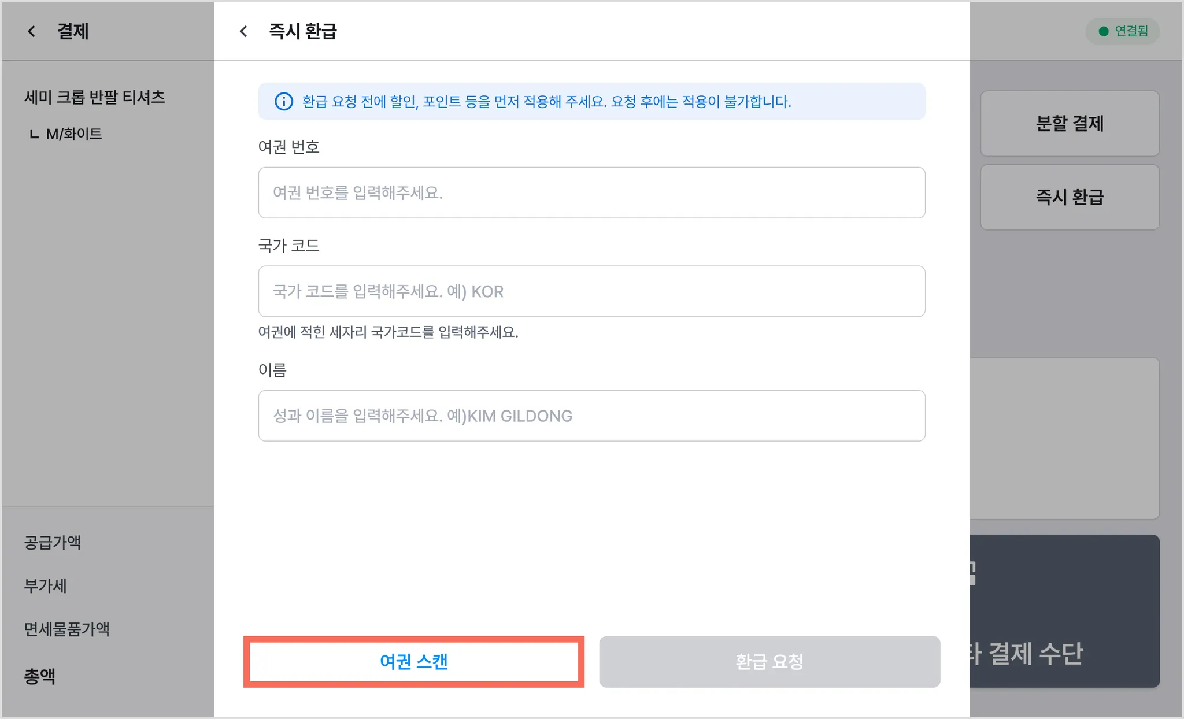Select 즉시 환급 button on right panel

tap(1070, 197)
